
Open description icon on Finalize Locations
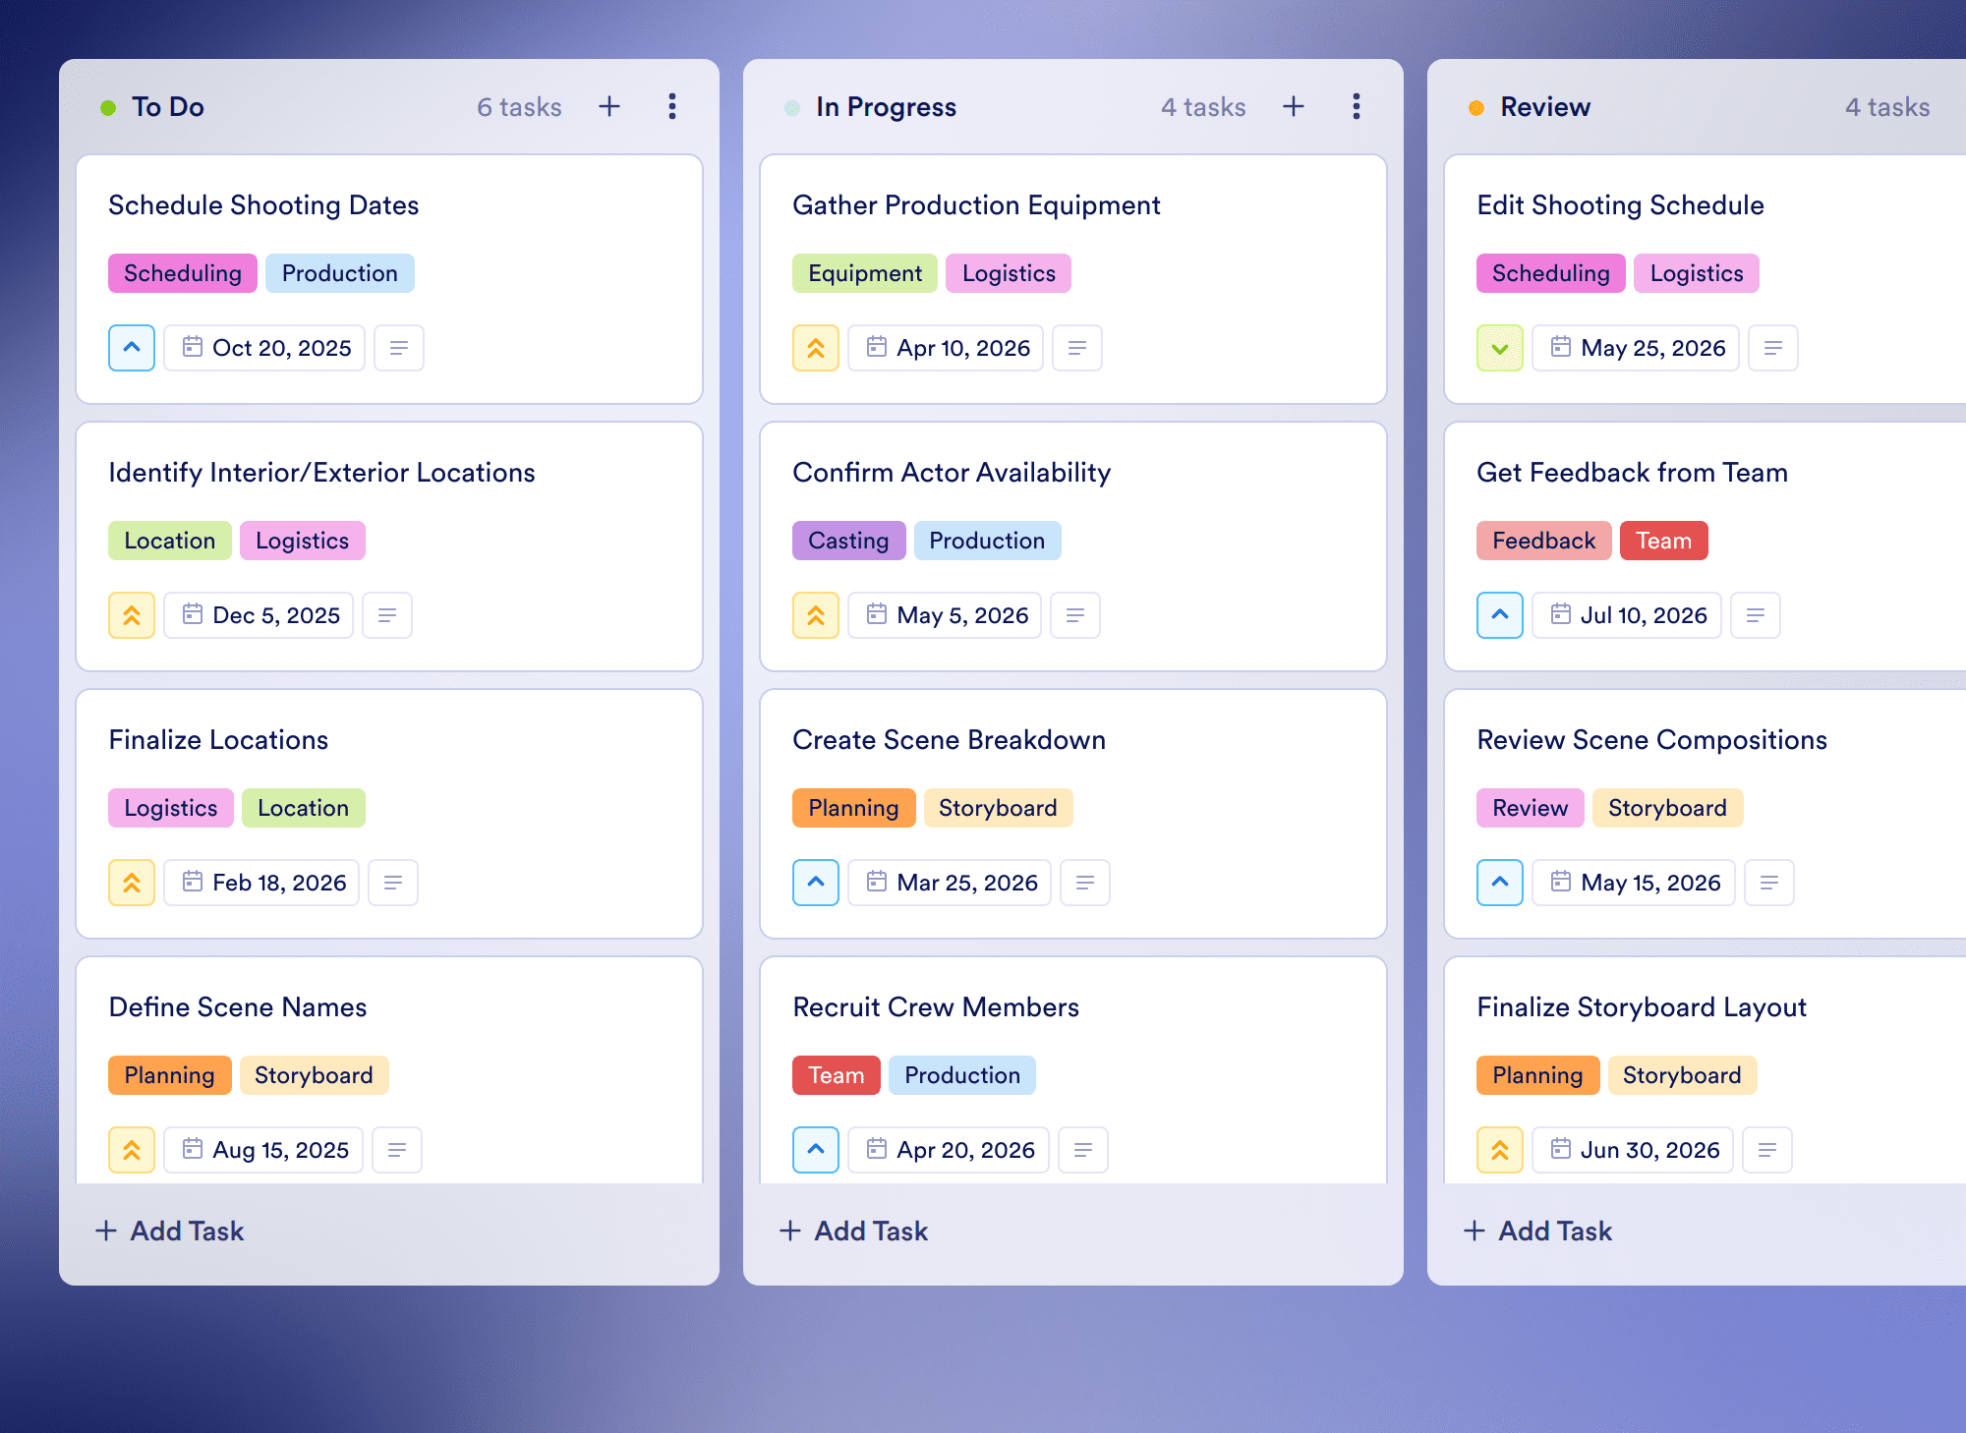pyautogui.click(x=393, y=883)
